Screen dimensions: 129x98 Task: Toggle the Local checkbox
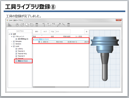[14, 46]
